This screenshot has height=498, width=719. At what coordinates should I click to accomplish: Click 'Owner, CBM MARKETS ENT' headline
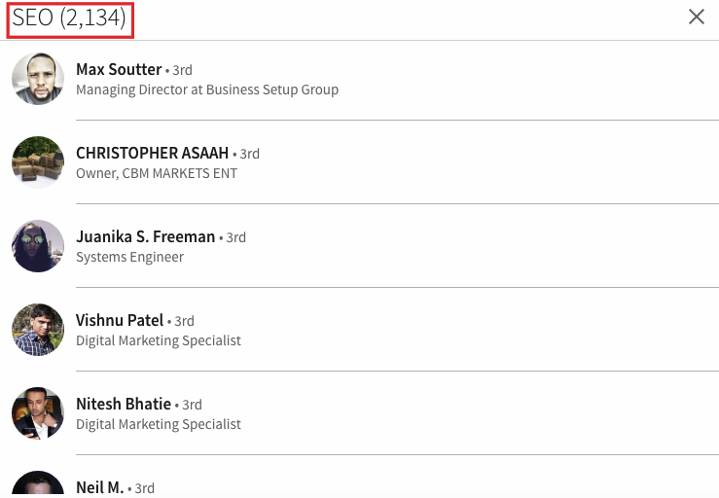[x=157, y=173]
